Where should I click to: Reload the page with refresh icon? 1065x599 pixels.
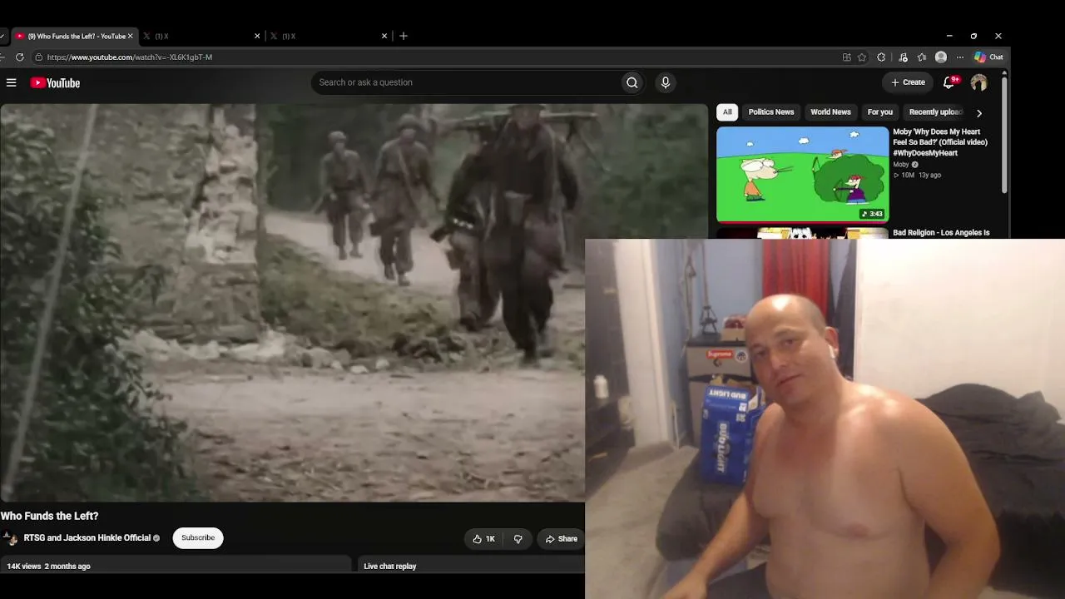point(20,57)
